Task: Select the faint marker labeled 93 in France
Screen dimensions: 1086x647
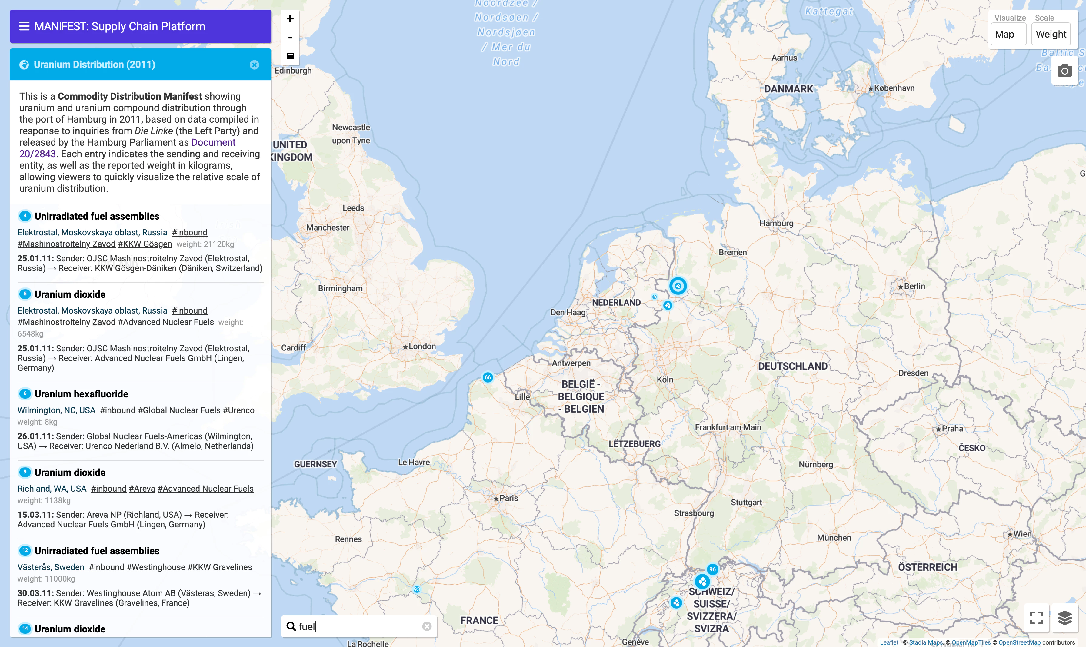Action: coord(417,589)
